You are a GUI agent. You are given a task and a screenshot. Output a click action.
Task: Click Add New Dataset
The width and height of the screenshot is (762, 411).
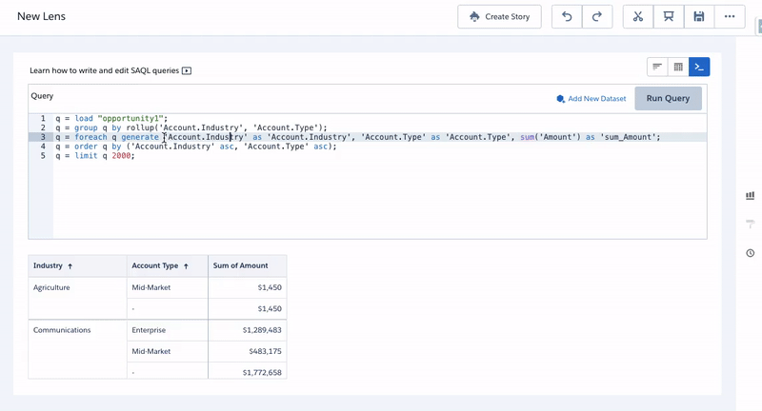coord(592,99)
